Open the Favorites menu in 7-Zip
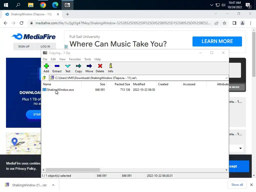 coord(75,59)
